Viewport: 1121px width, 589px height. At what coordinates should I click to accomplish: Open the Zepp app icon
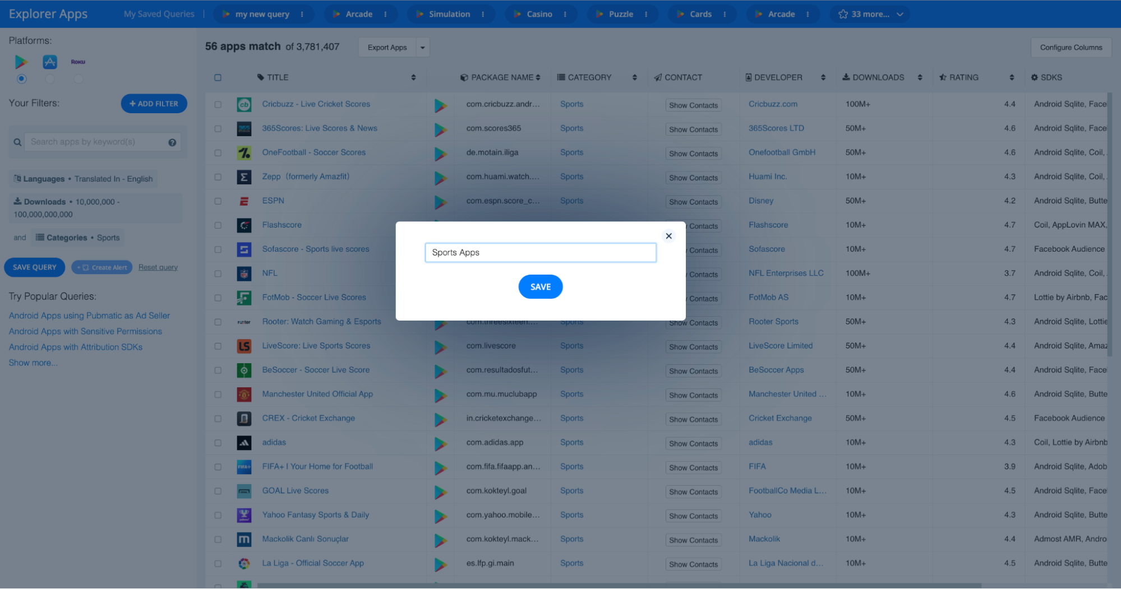(244, 177)
